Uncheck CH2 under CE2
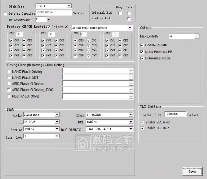The image size is (207, 179). click(75, 45)
